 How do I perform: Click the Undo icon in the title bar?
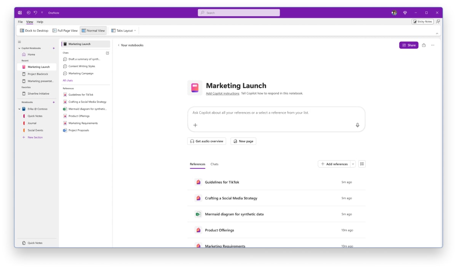tap(35, 12)
